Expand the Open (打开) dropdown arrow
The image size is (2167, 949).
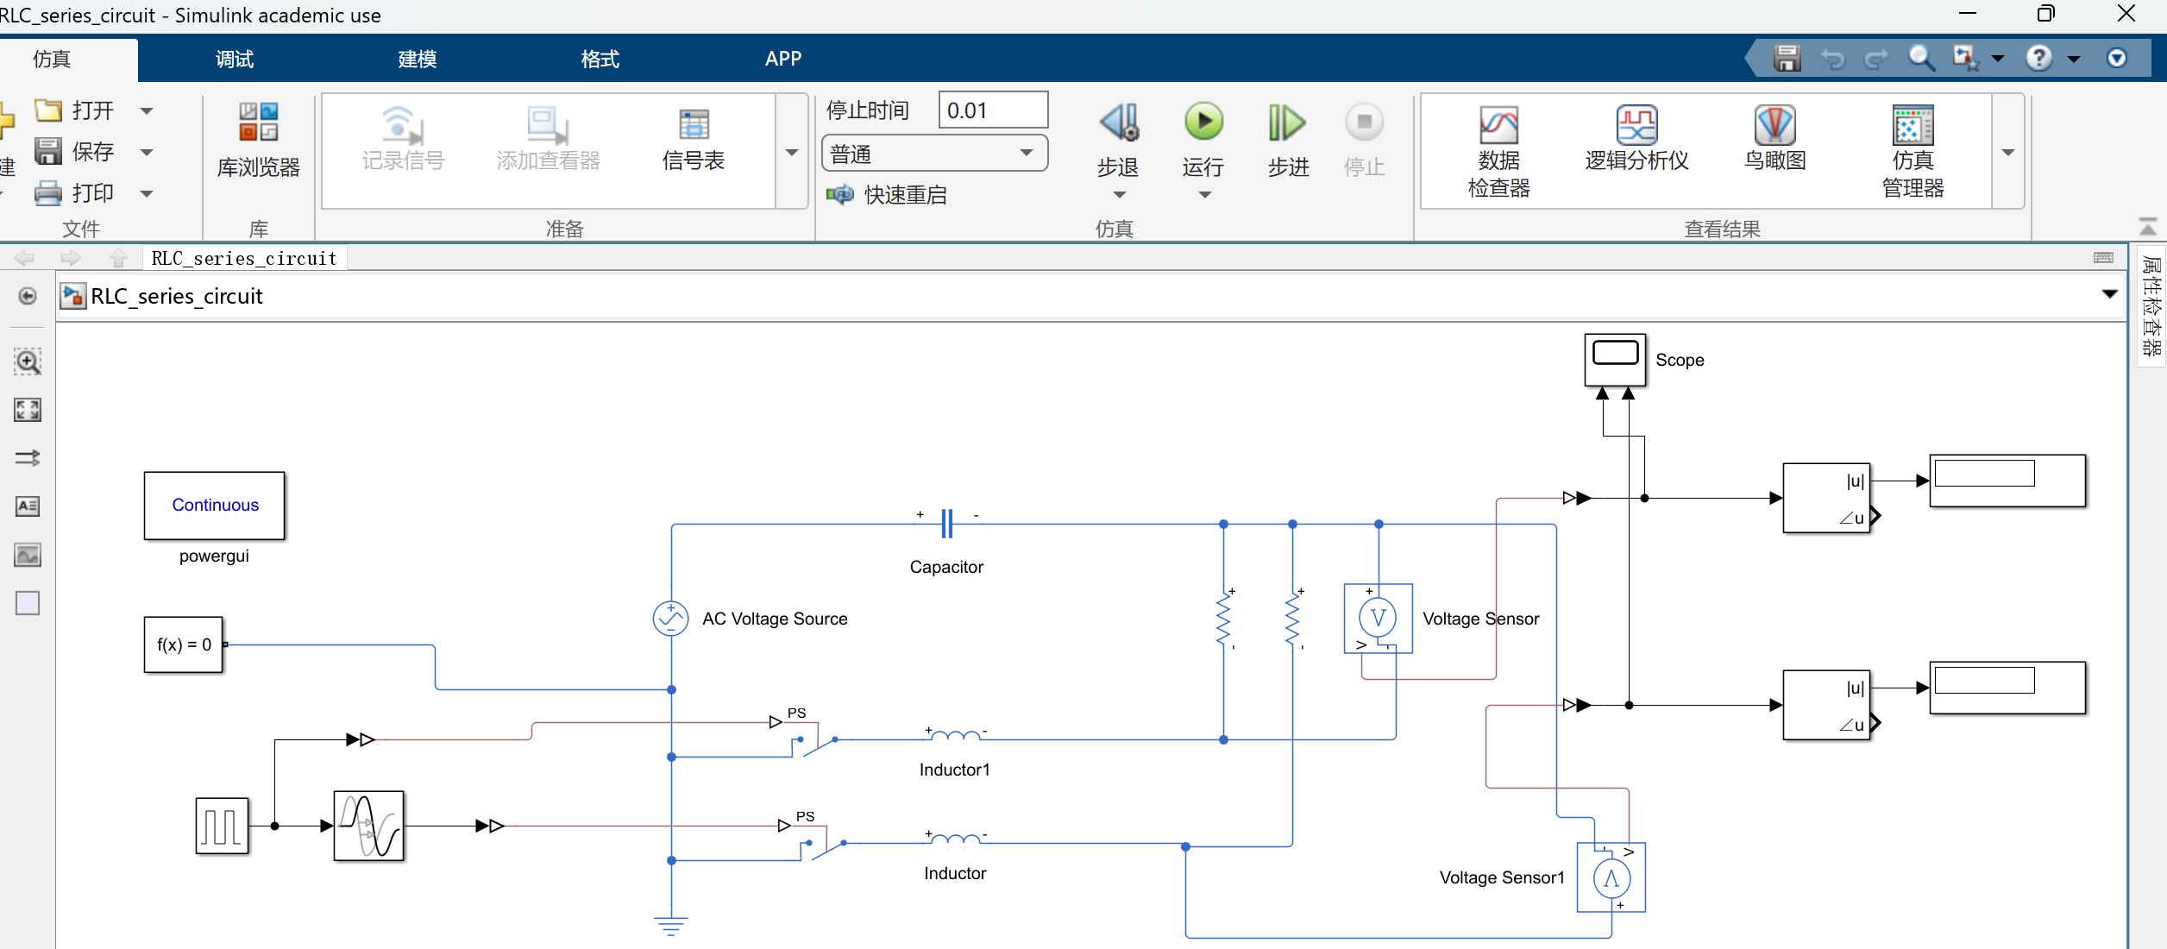click(x=147, y=110)
